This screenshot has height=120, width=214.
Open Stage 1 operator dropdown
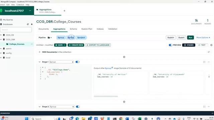62,62
